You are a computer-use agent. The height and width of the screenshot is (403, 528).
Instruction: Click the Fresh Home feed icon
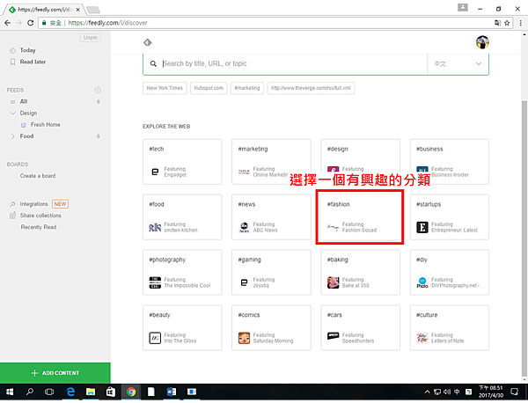23,125
